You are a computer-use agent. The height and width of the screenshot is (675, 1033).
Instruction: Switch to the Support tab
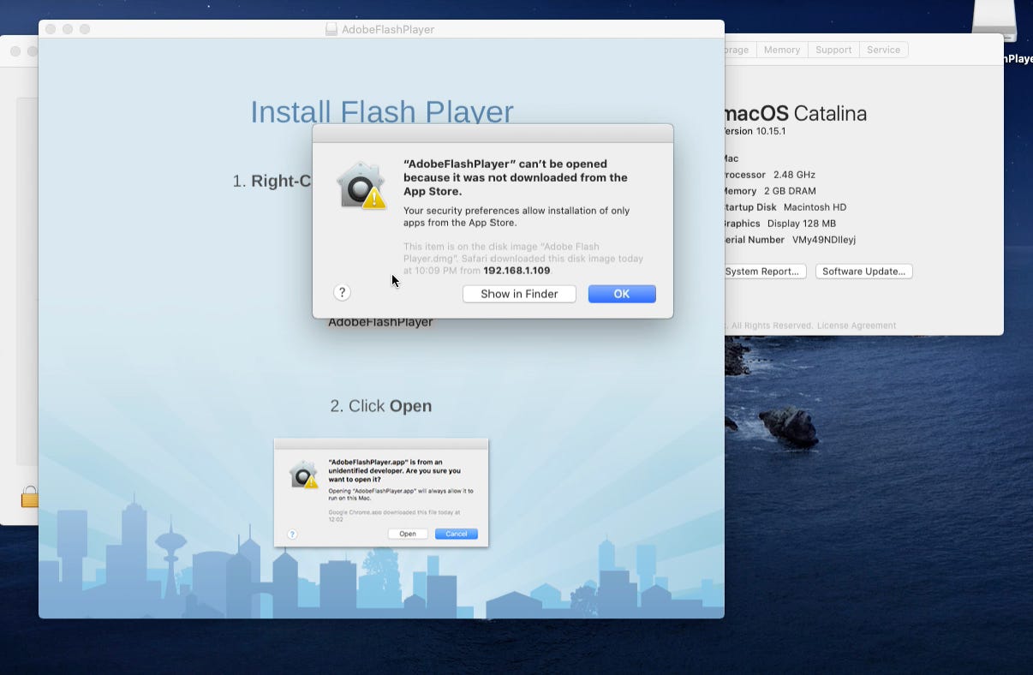pos(833,50)
